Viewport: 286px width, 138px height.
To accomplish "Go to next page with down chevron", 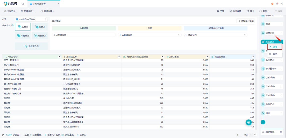I will 255,135.
